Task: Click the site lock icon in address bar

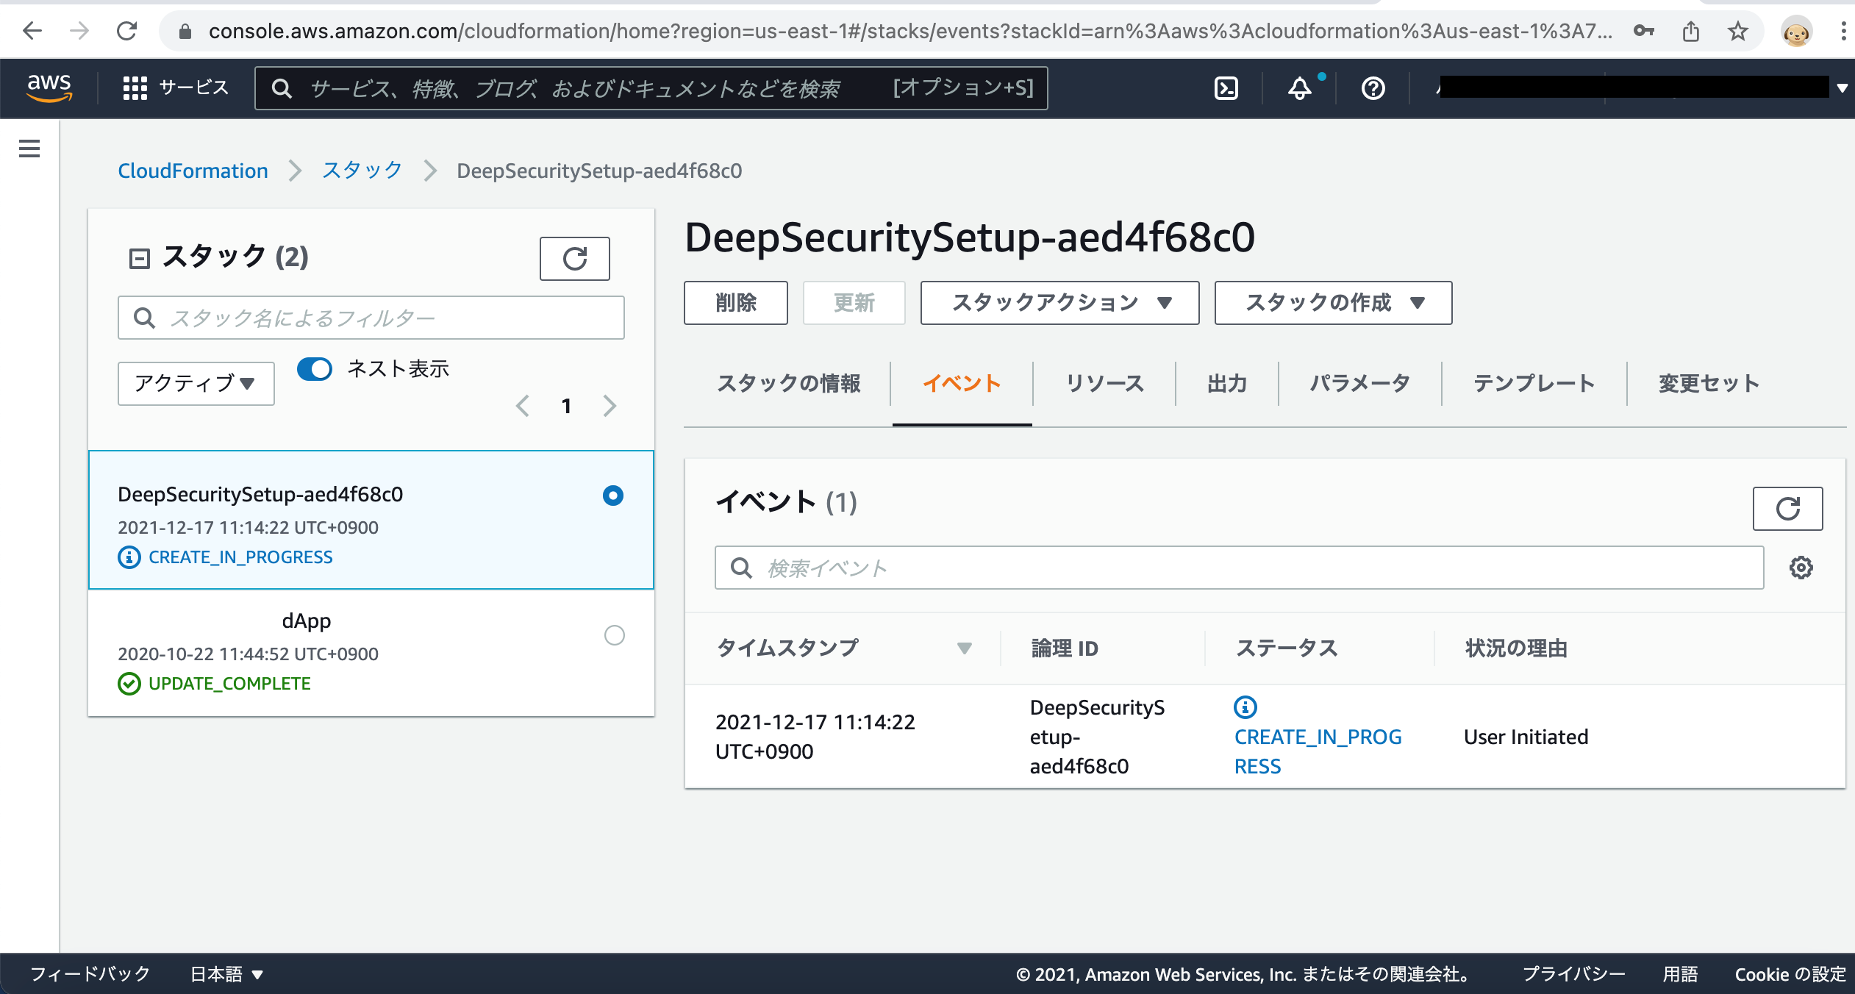Action: 185,31
